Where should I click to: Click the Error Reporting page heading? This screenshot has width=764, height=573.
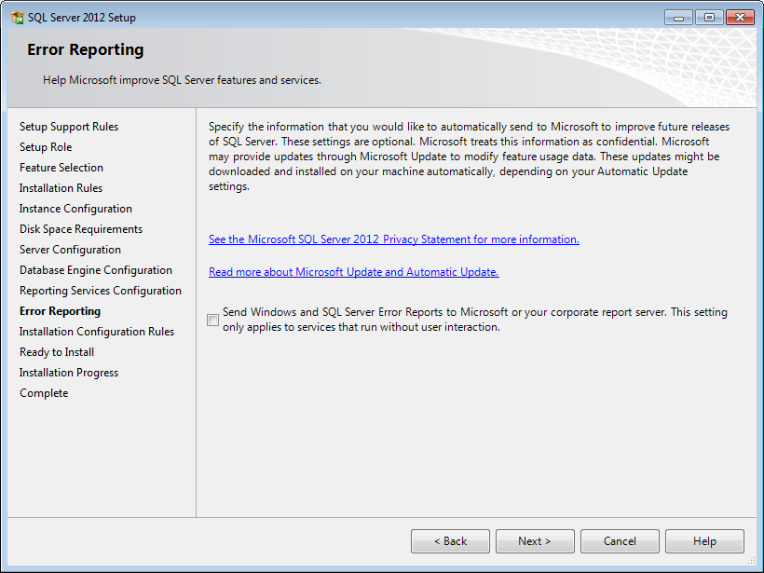86,49
